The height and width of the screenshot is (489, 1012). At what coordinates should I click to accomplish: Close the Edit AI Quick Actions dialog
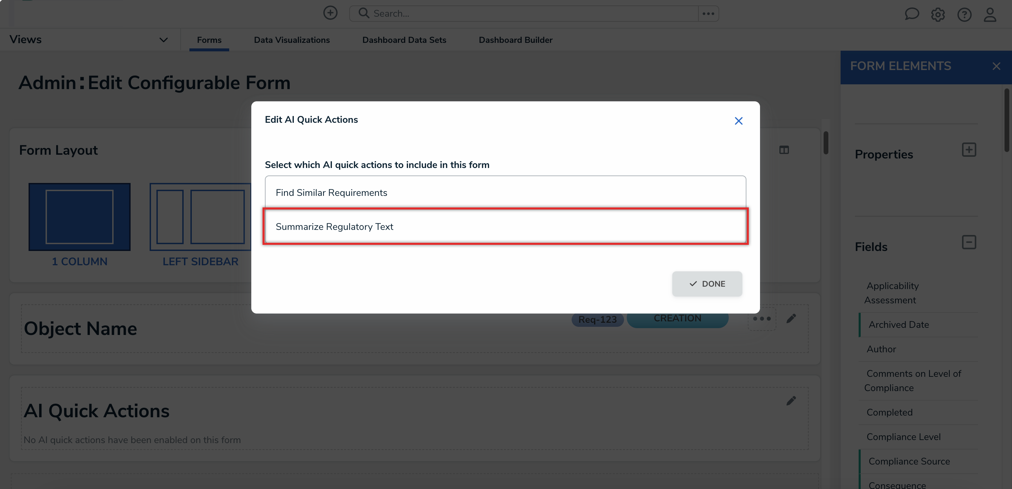tap(738, 121)
